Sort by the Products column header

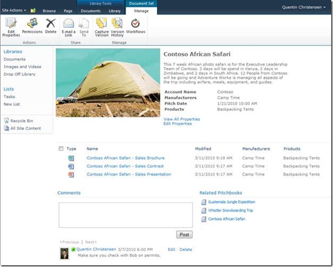(x=292, y=149)
